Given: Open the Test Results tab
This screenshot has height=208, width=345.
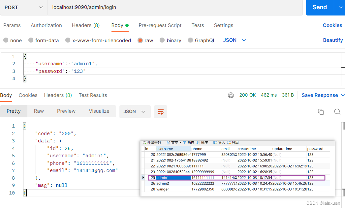Looking at the screenshot, I should tap(93, 95).
